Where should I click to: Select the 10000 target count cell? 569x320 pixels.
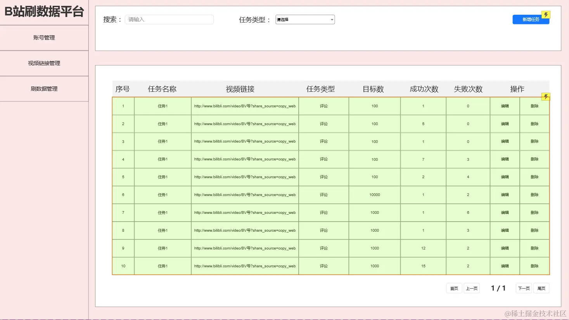(375, 195)
